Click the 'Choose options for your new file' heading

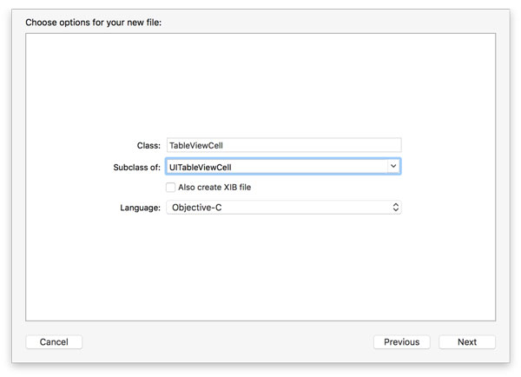[x=94, y=22]
